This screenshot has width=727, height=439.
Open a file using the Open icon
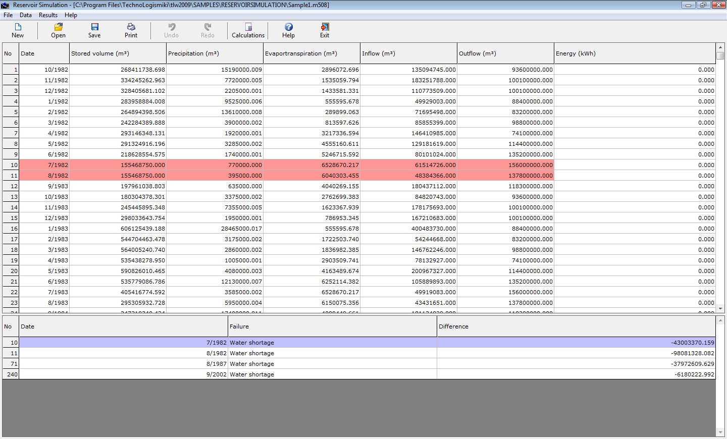coord(58,30)
